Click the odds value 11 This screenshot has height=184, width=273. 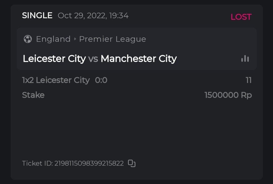(x=248, y=80)
